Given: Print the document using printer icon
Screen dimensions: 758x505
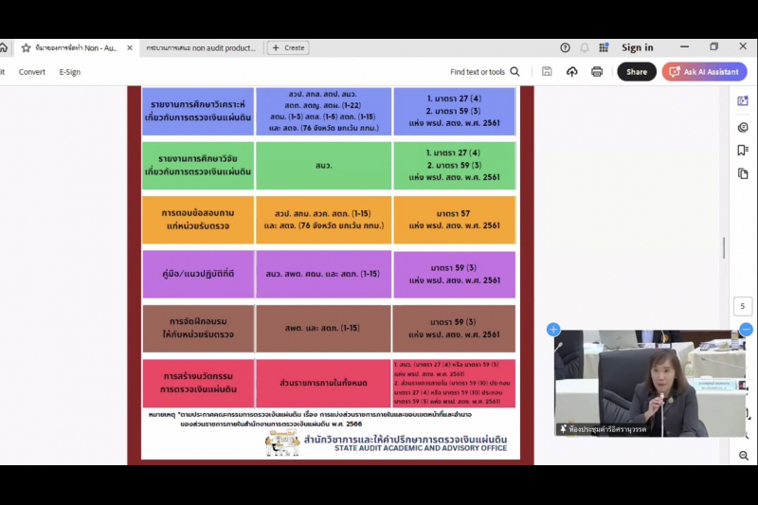Looking at the screenshot, I should [597, 72].
